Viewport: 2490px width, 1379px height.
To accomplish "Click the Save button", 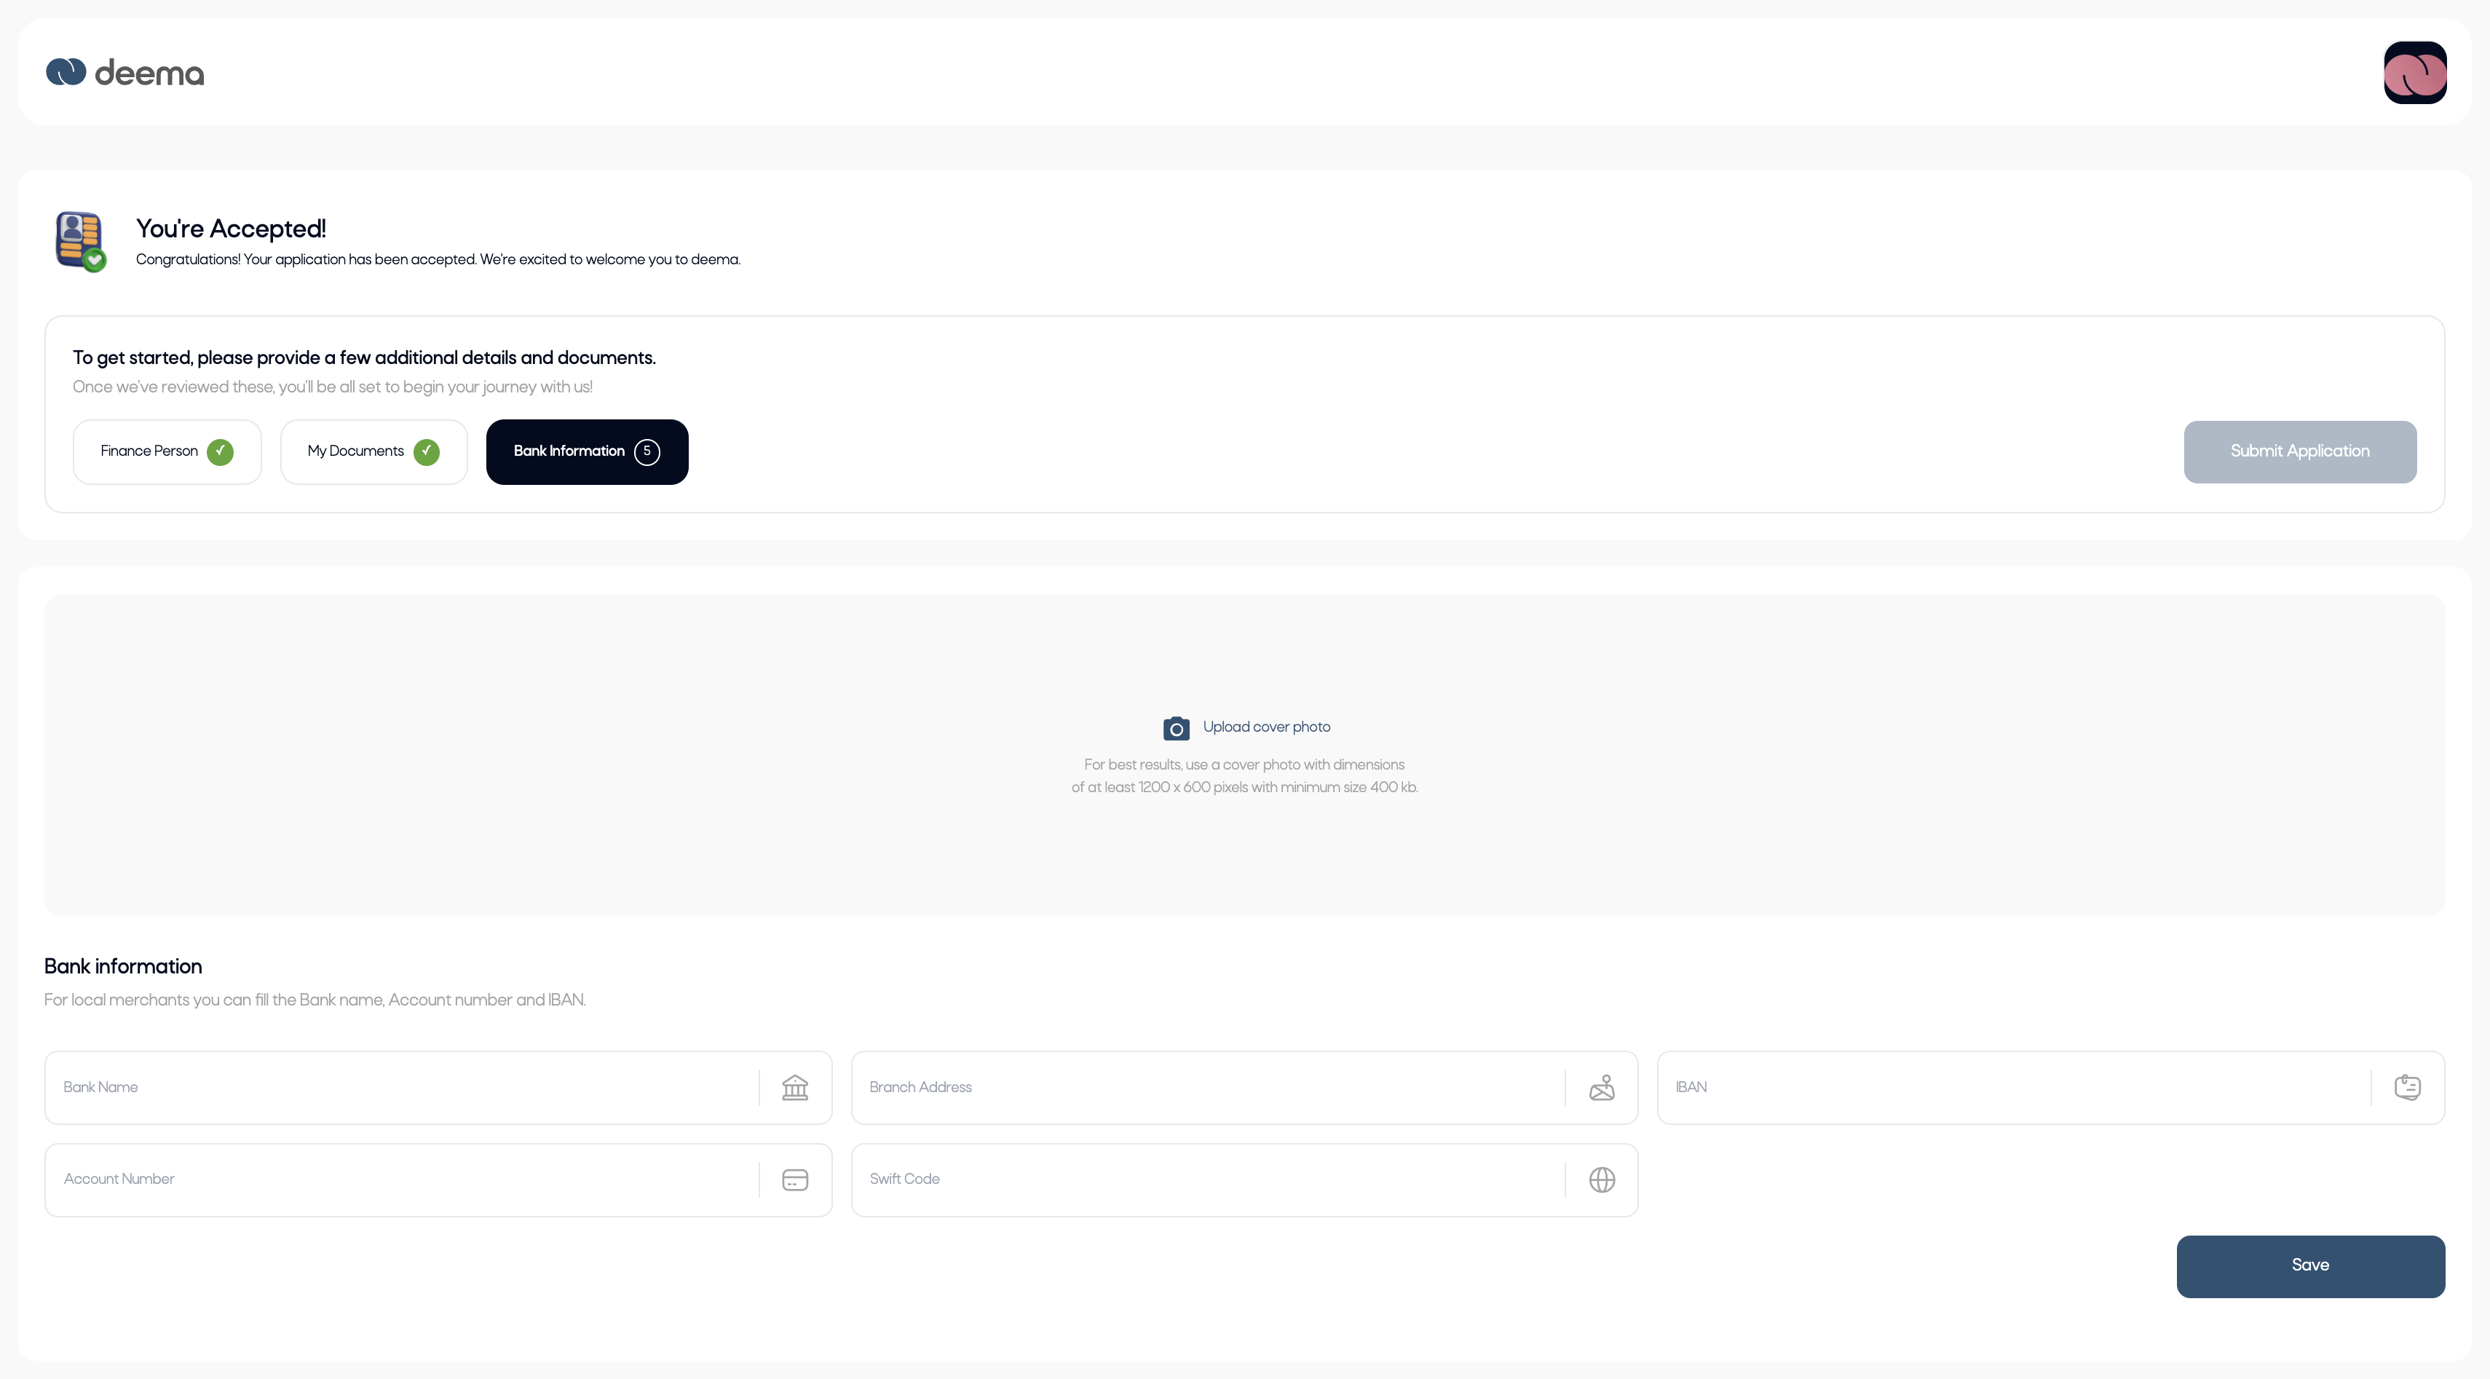I will tap(2309, 1266).
